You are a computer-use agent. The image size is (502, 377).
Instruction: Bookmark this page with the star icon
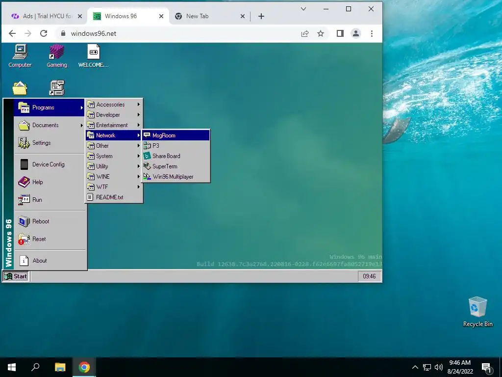click(321, 33)
